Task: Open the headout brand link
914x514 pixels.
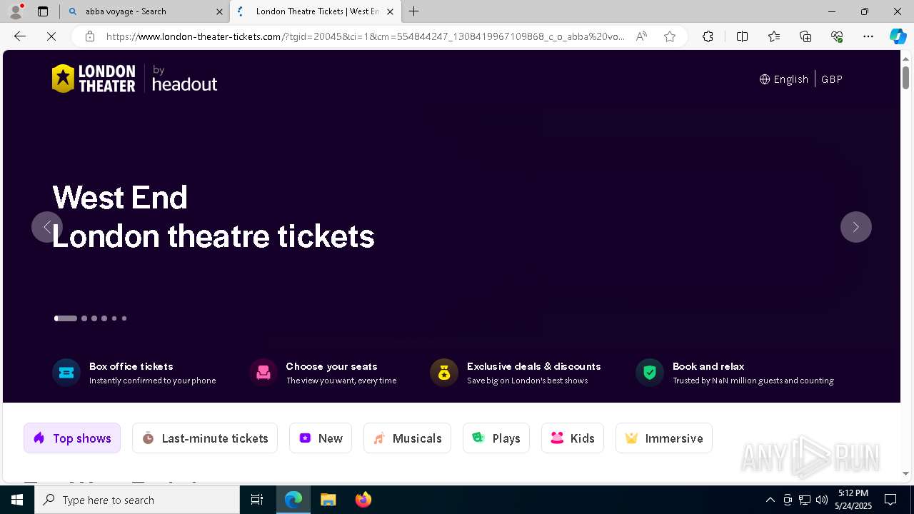Action: tap(184, 79)
